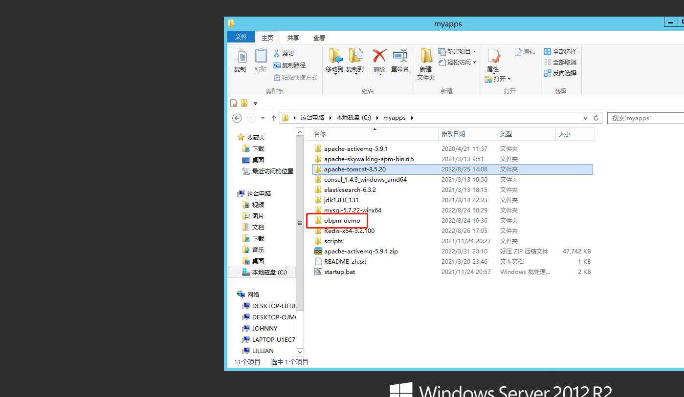Select the startup.bat batch file
This screenshot has height=397, width=684.
click(339, 272)
